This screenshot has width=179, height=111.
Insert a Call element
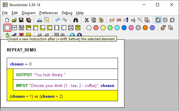[57, 28]
